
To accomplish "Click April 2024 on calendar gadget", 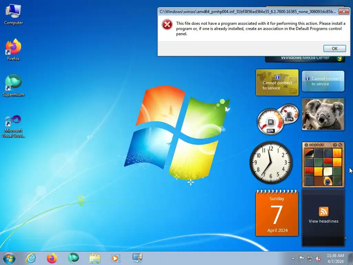I will pyautogui.click(x=278, y=230).
